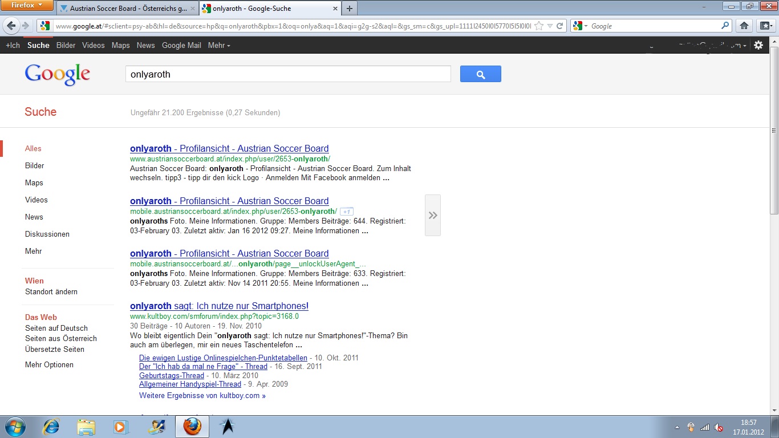779x438 pixels.
Task: Click Standort ändern link
Action: pyautogui.click(x=51, y=291)
